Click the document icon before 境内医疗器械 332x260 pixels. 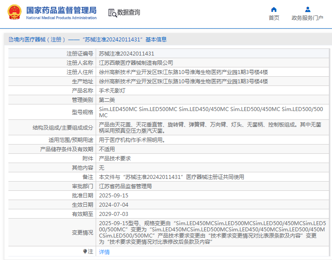[11, 40]
